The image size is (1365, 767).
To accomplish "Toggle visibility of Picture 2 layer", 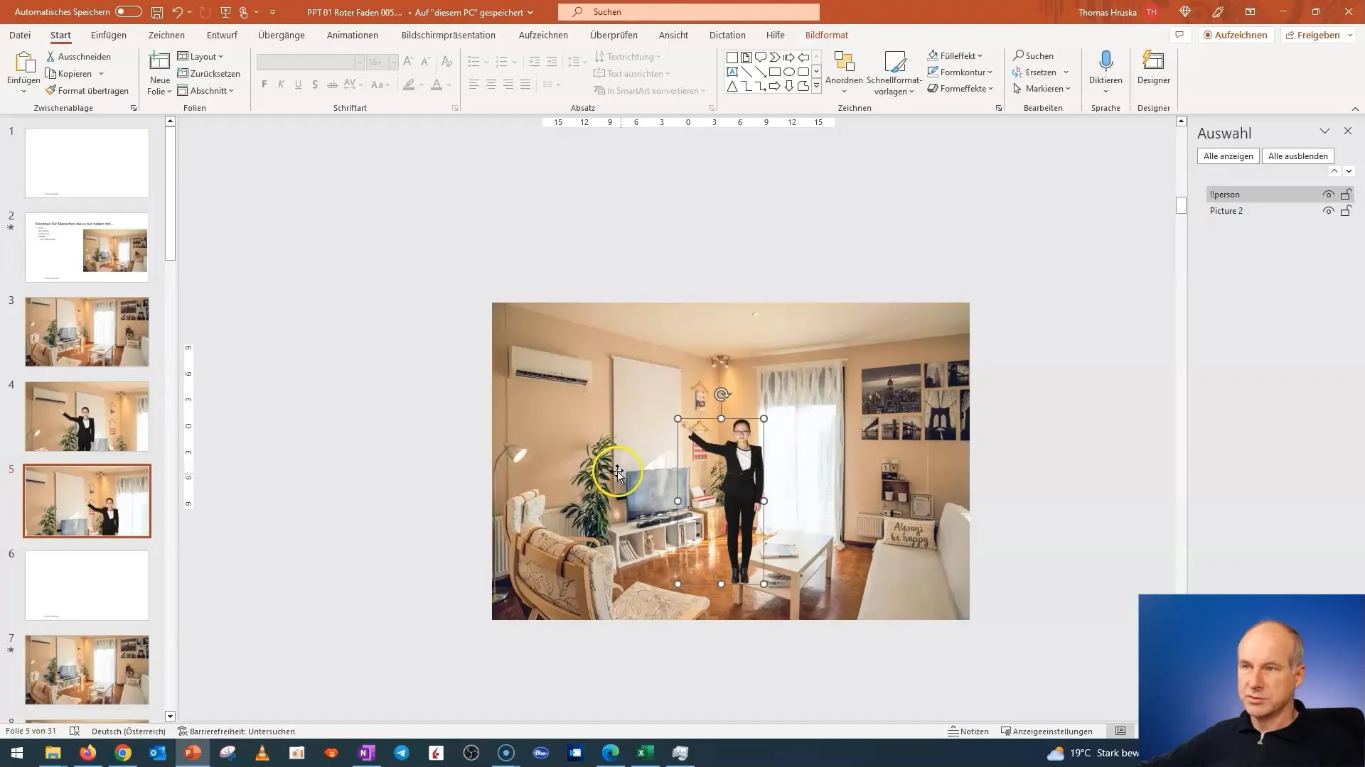I will [x=1329, y=210].
